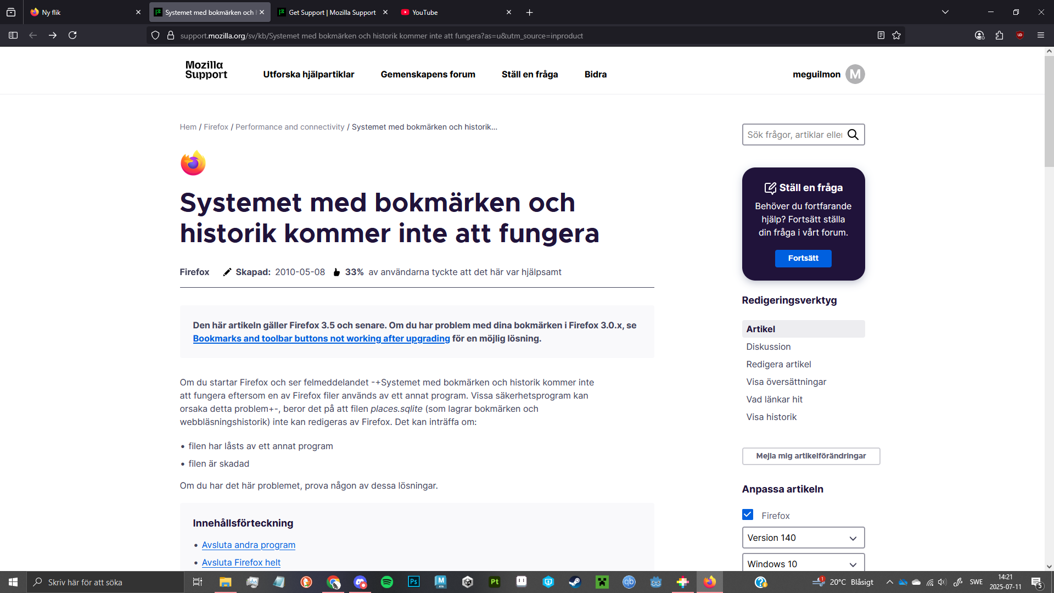Bookmark this page with the star

tap(896, 35)
